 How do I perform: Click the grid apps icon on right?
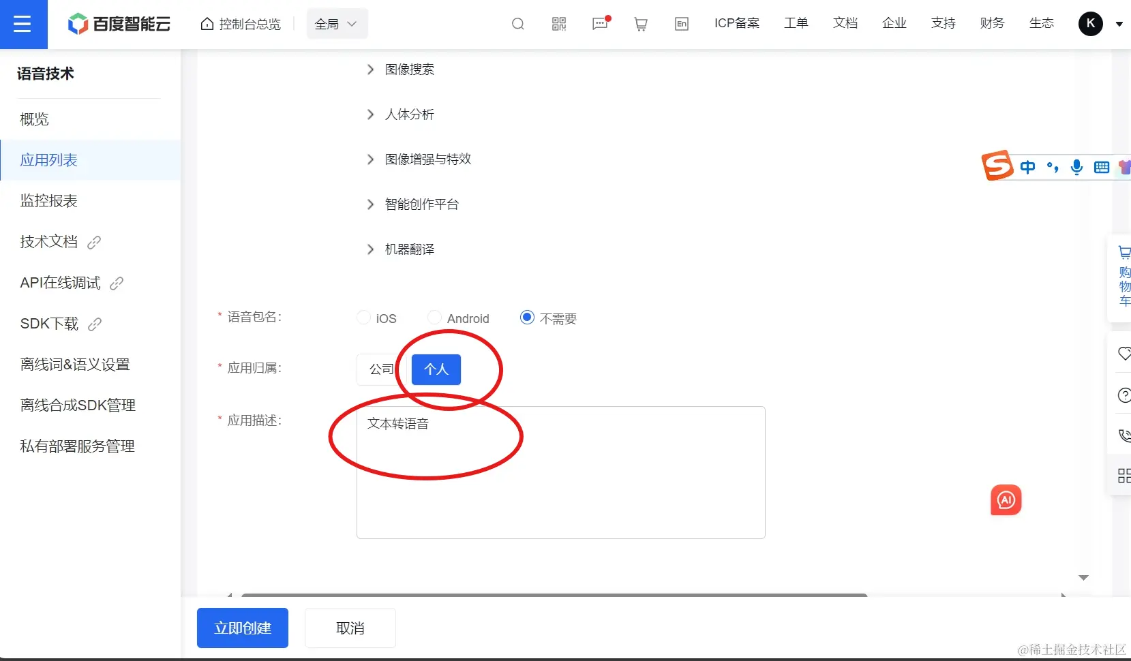coord(1124,476)
